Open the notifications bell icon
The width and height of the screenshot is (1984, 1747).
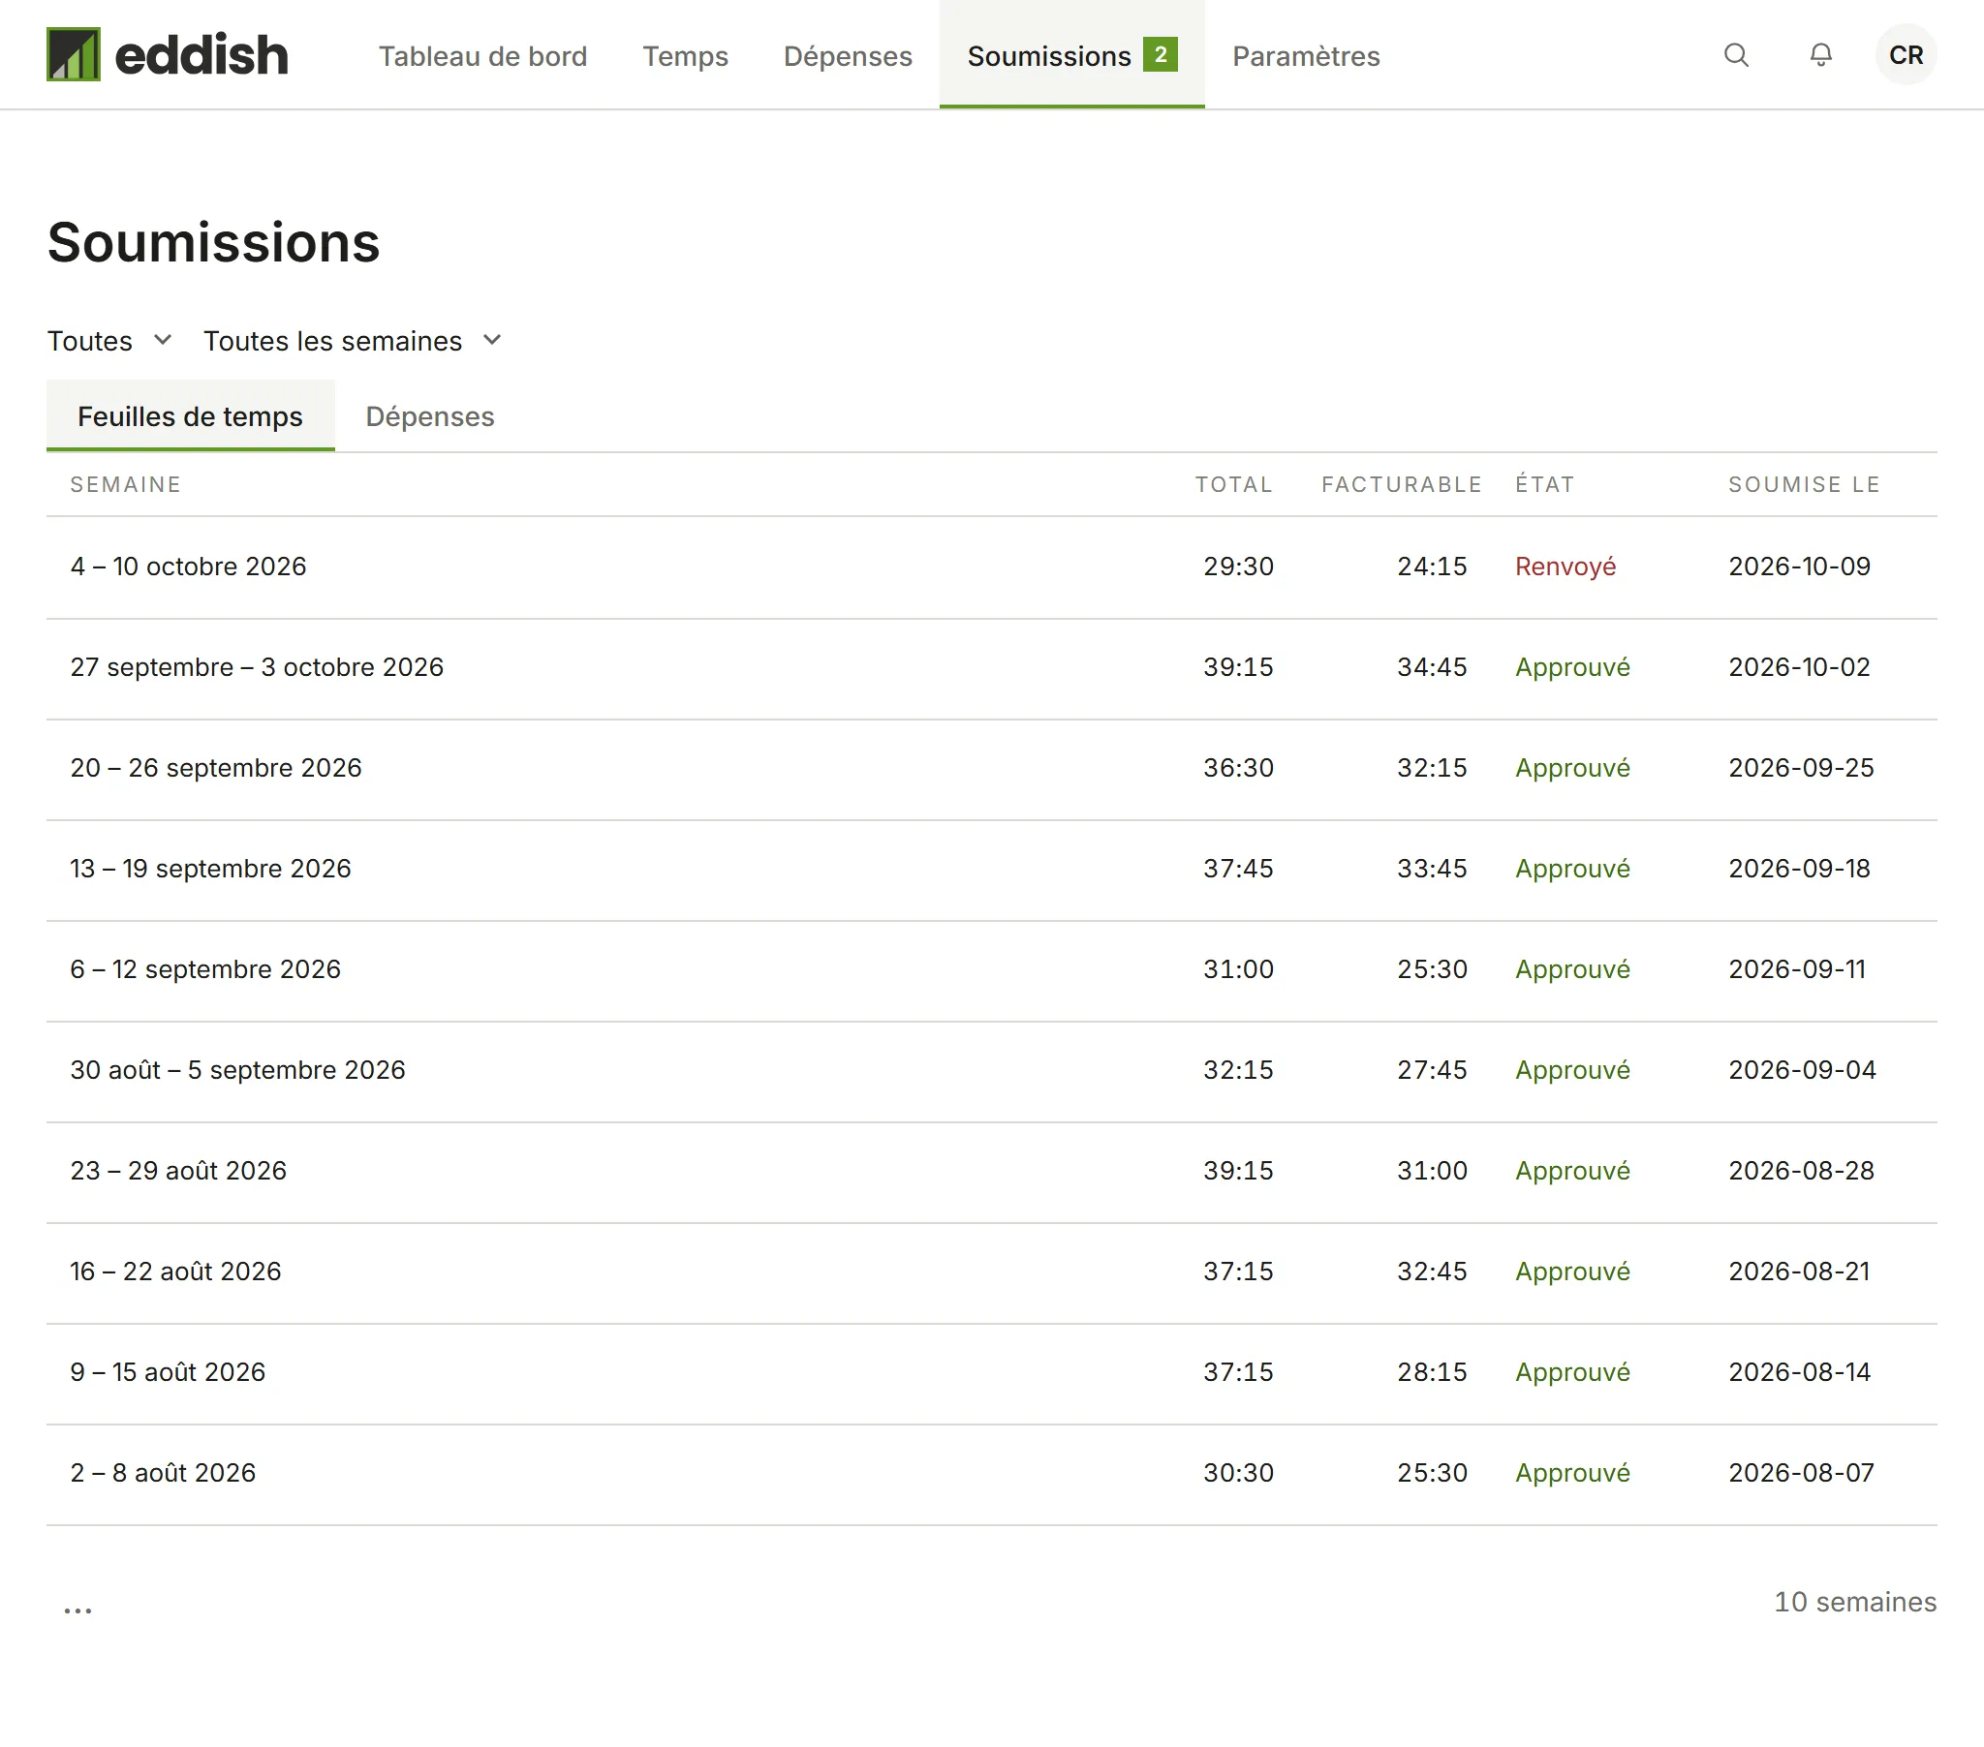1821,55
